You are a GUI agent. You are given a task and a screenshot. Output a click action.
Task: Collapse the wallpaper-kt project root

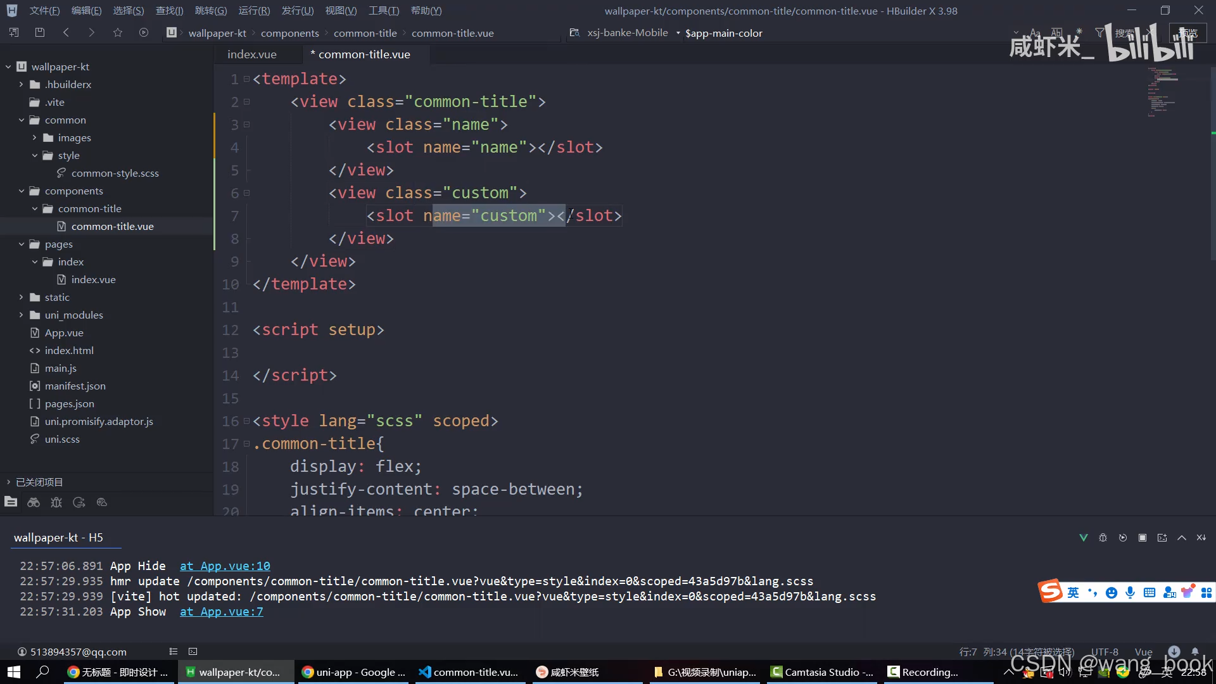tap(8, 66)
